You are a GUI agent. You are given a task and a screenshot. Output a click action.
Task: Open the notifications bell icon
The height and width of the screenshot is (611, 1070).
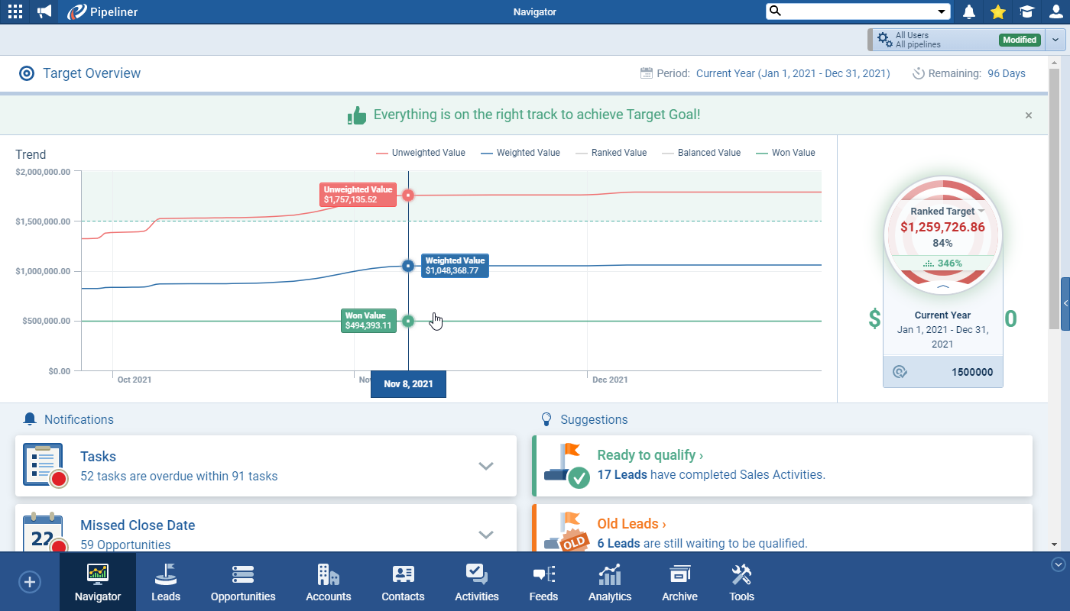969,11
